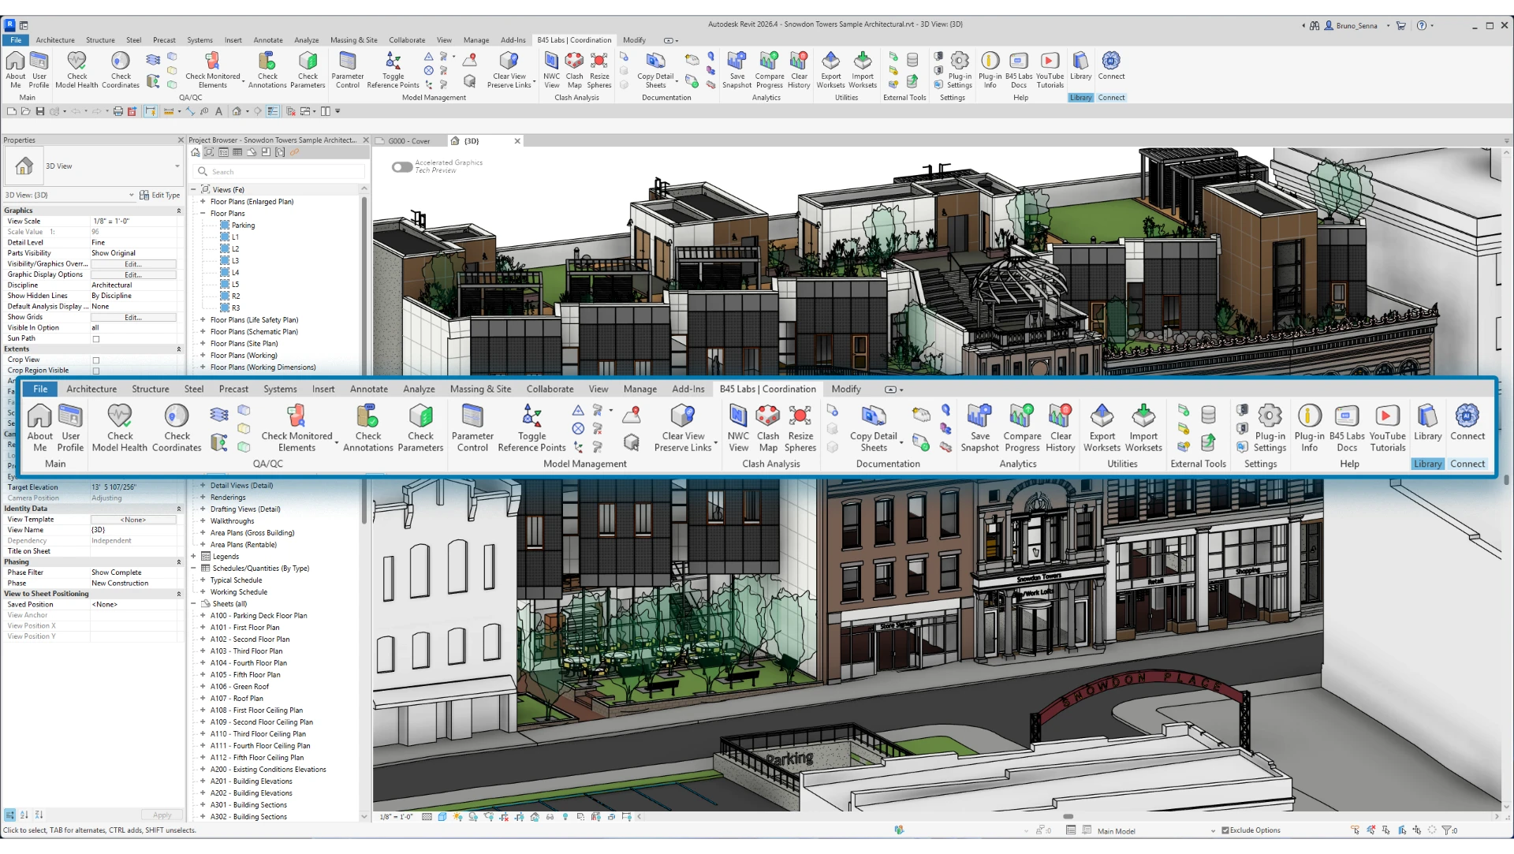The height and width of the screenshot is (854, 1514).
Task: Select the Text (A) tool in quick access toolbar
Action: (218, 112)
